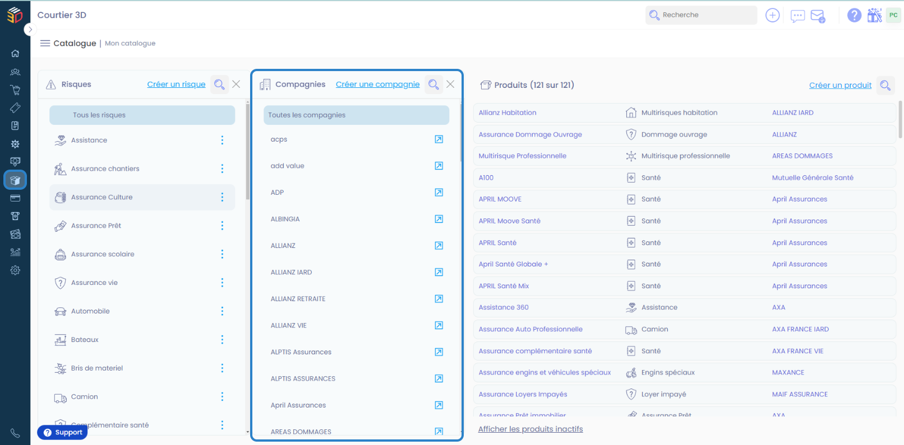Click the Produits list scrollbar
This screenshot has width=904, height=445.
point(901,119)
